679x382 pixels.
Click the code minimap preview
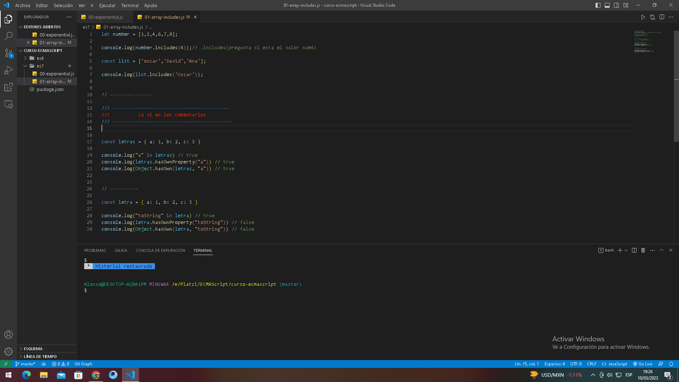pos(649,41)
